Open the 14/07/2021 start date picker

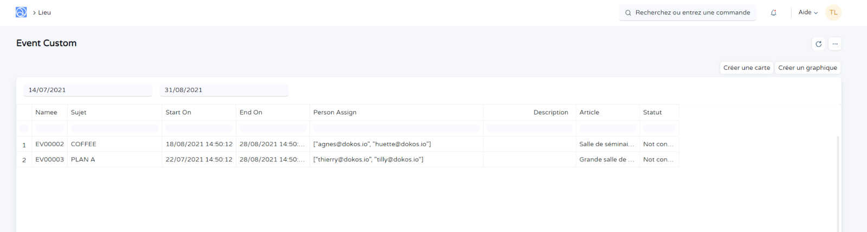(88, 90)
